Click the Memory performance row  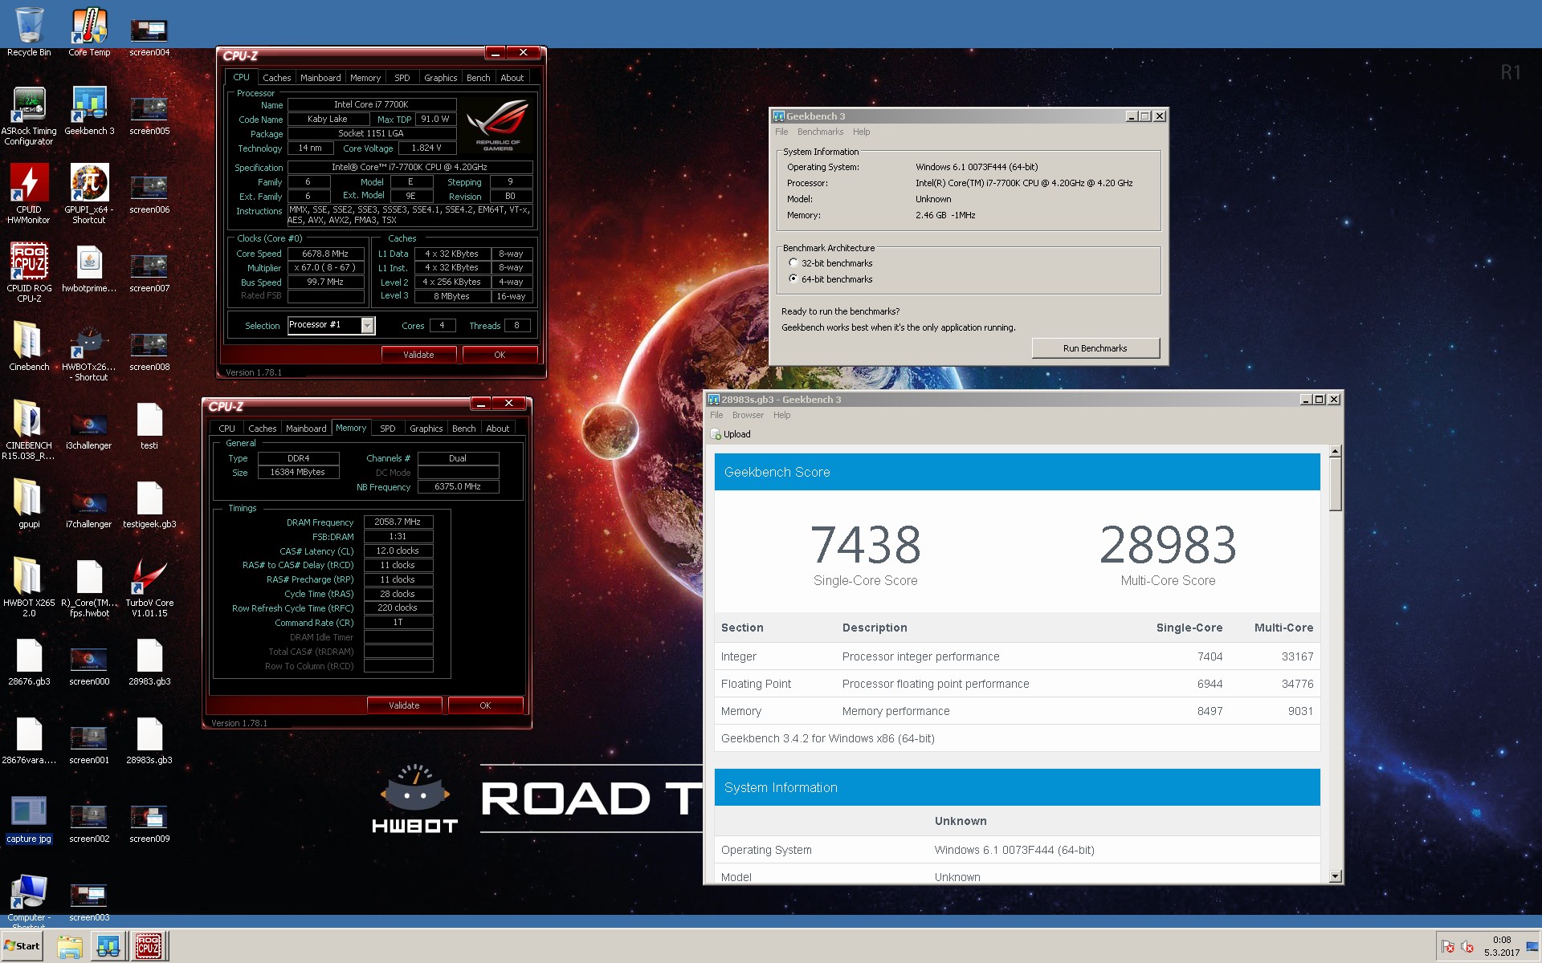[x=1017, y=711]
